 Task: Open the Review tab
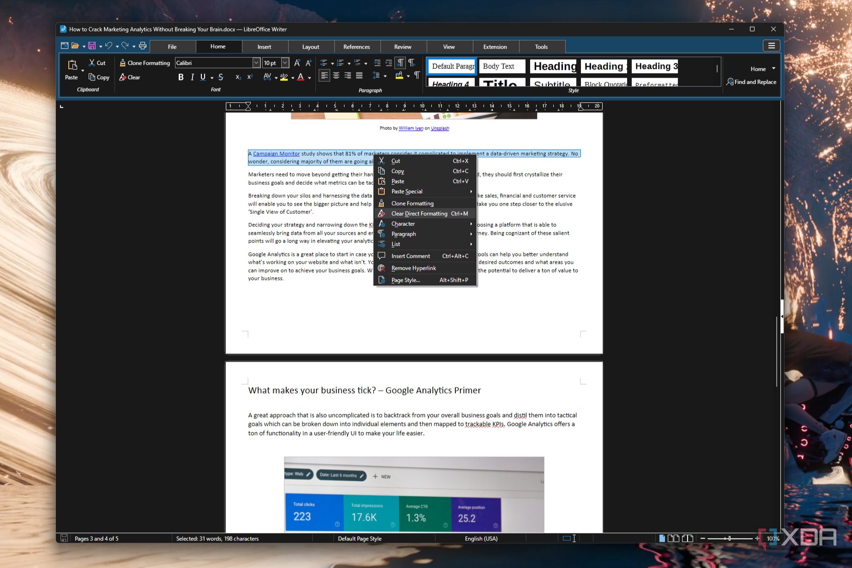(x=403, y=47)
